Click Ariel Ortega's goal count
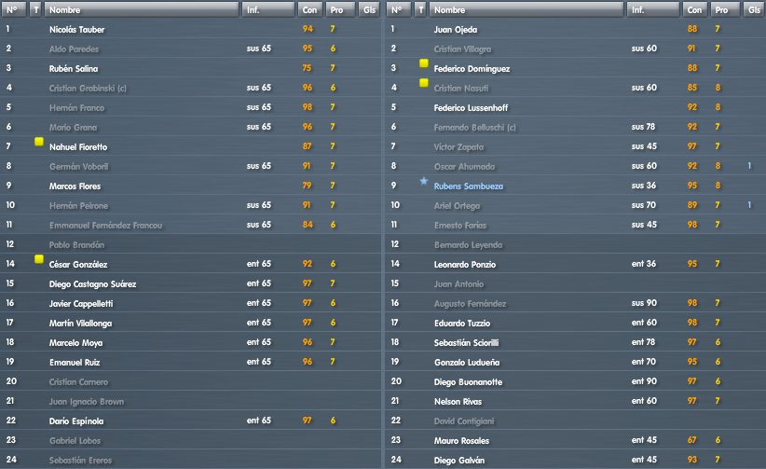Viewport: 766px width, 469px height. (x=749, y=205)
